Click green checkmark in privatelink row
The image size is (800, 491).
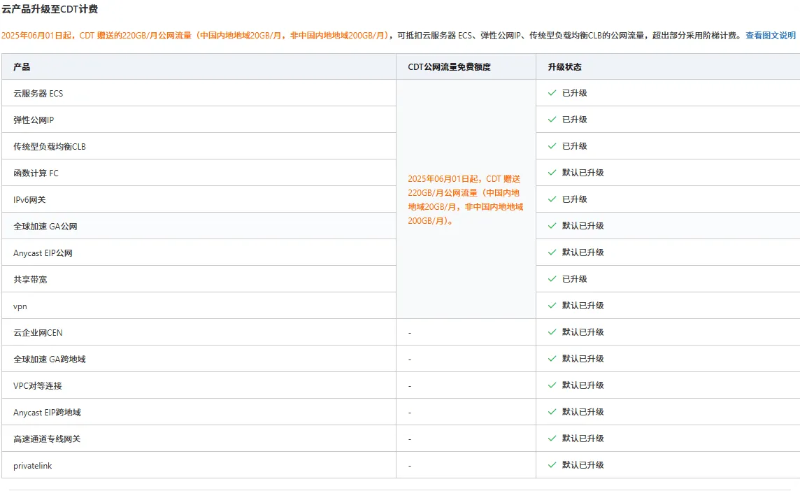point(552,464)
